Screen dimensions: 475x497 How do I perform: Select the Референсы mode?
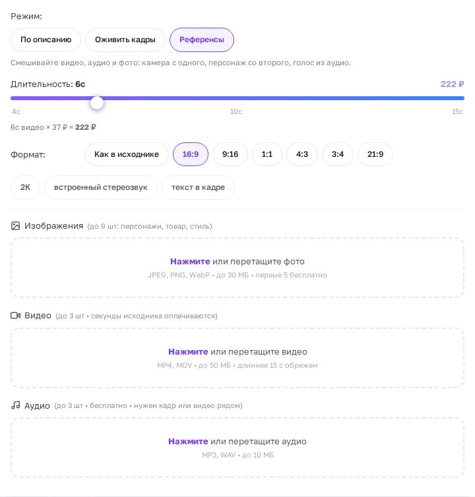pyautogui.click(x=202, y=40)
